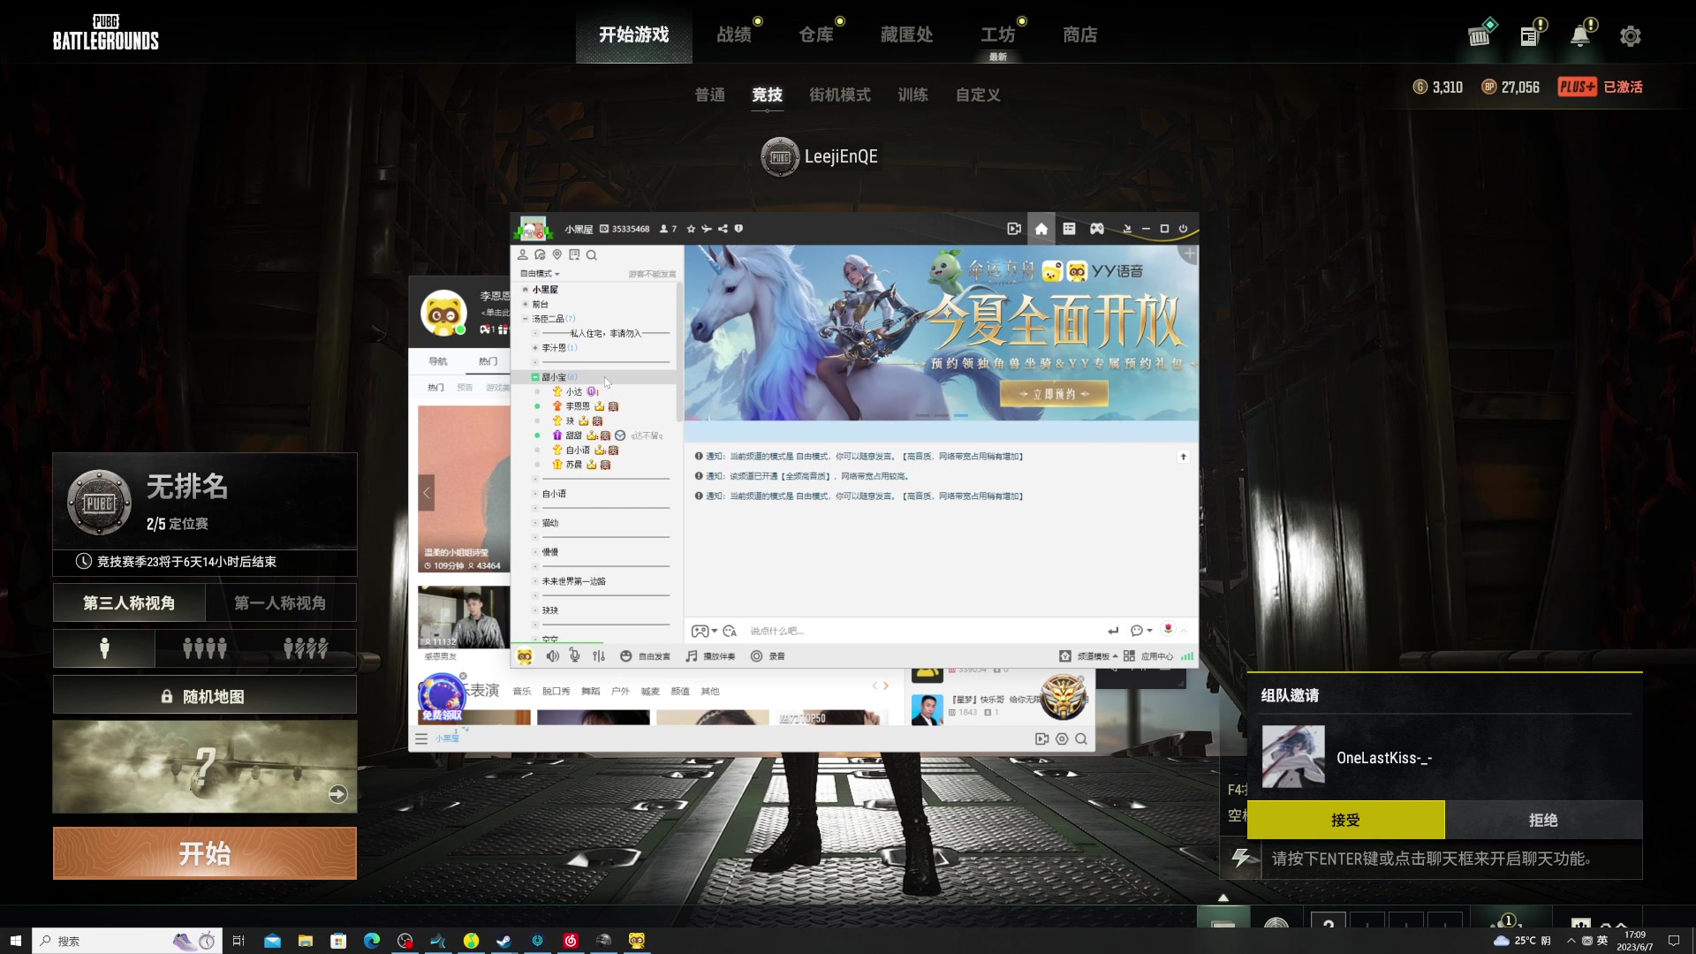The height and width of the screenshot is (954, 1696).
Task: Toggle the YY microphone icon
Action: click(x=575, y=655)
